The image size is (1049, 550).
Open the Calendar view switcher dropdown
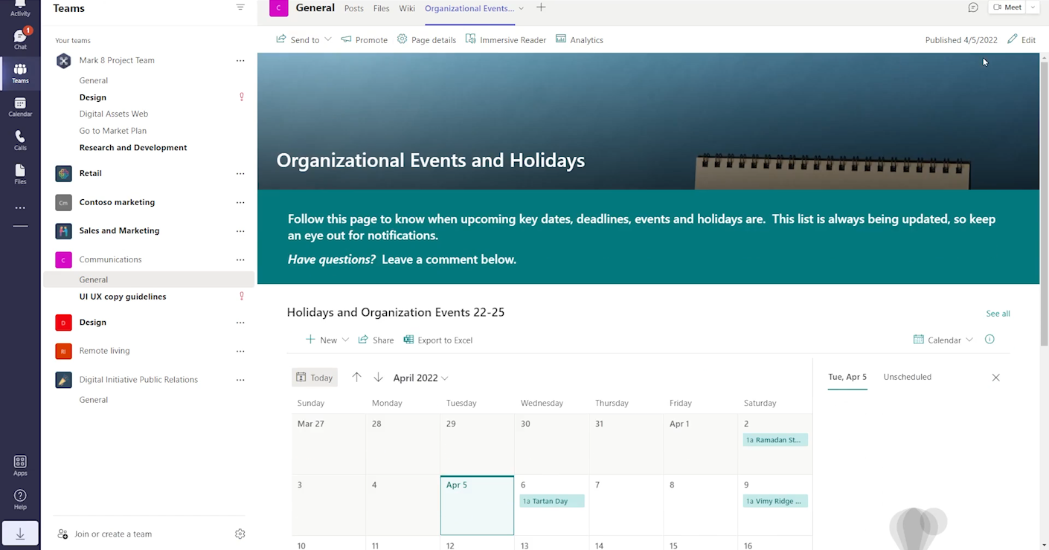[x=943, y=340]
